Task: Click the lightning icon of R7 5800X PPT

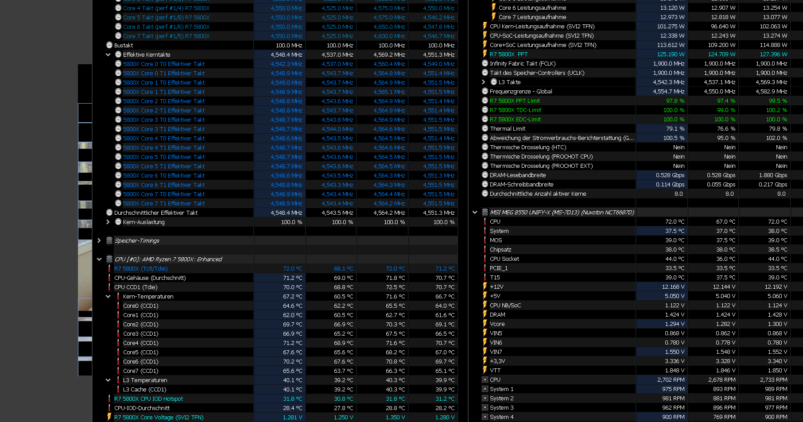Action: (x=485, y=54)
